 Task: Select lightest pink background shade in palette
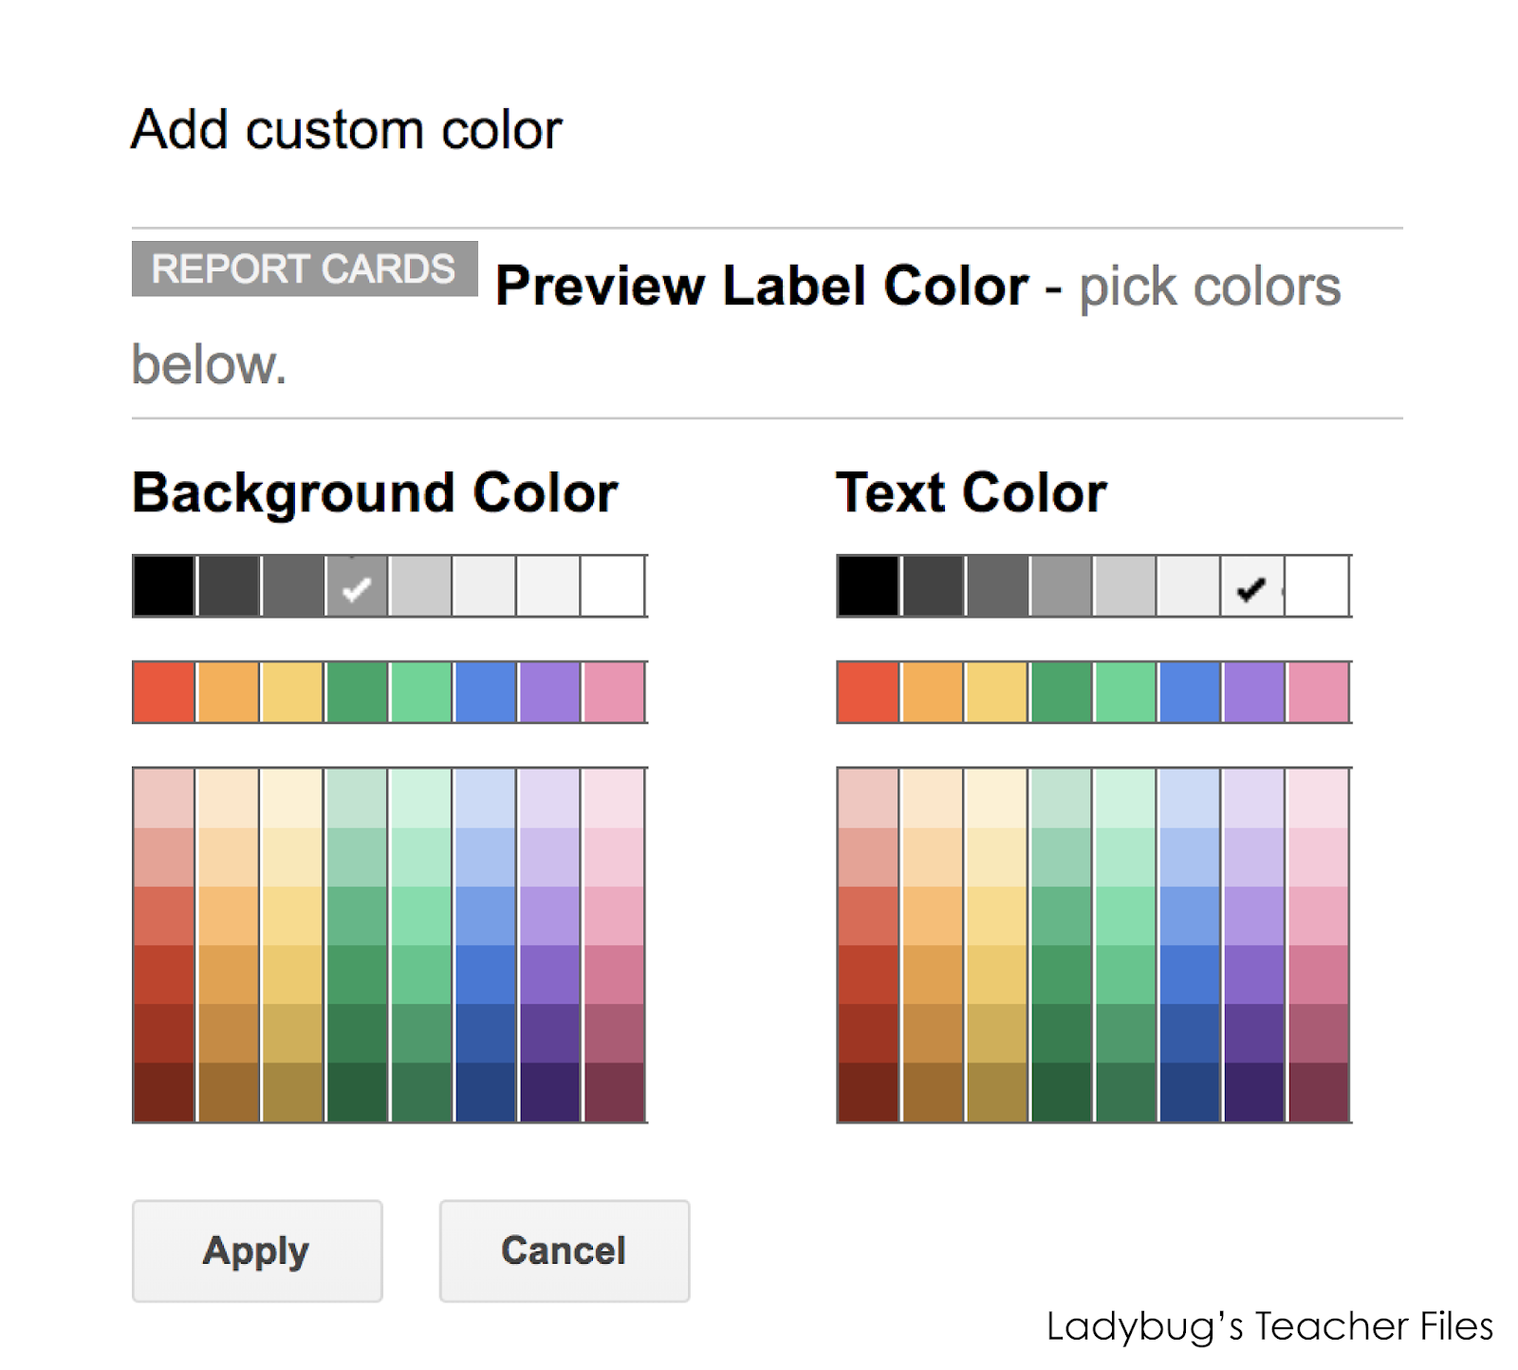614,799
